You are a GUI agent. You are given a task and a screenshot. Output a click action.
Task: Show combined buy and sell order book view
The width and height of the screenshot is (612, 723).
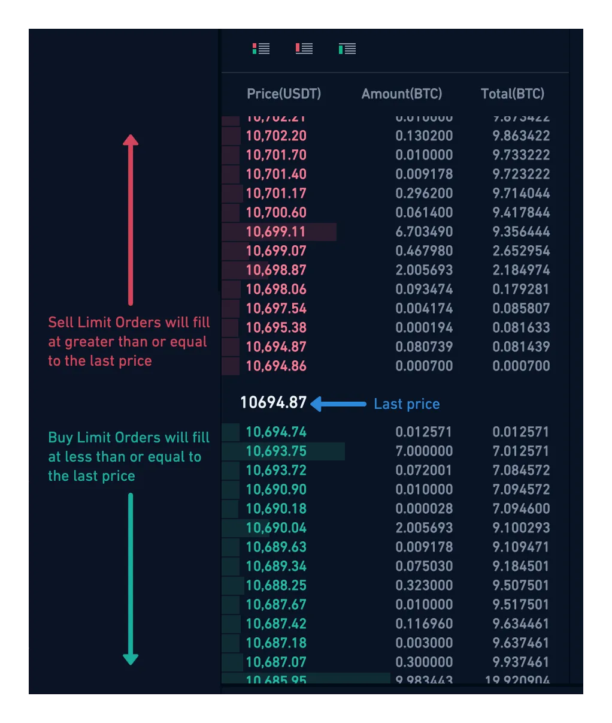[261, 49]
